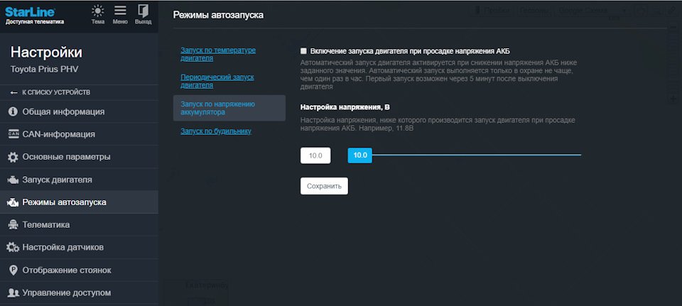Screen dimensions: 682x306
Task: Click the gears icon beside Настройка датчиков
Action: coord(13,247)
